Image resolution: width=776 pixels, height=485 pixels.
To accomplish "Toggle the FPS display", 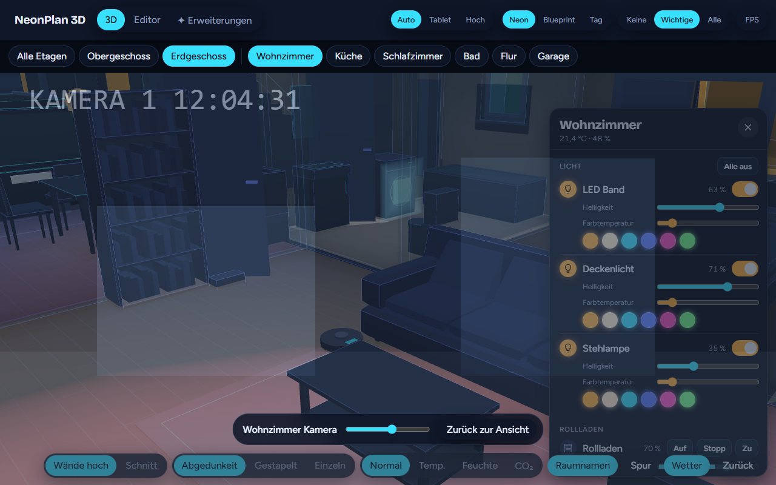I will tap(752, 20).
